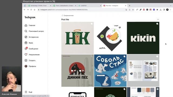
Task: Open collection options three-dot menu
Action: [158, 19]
